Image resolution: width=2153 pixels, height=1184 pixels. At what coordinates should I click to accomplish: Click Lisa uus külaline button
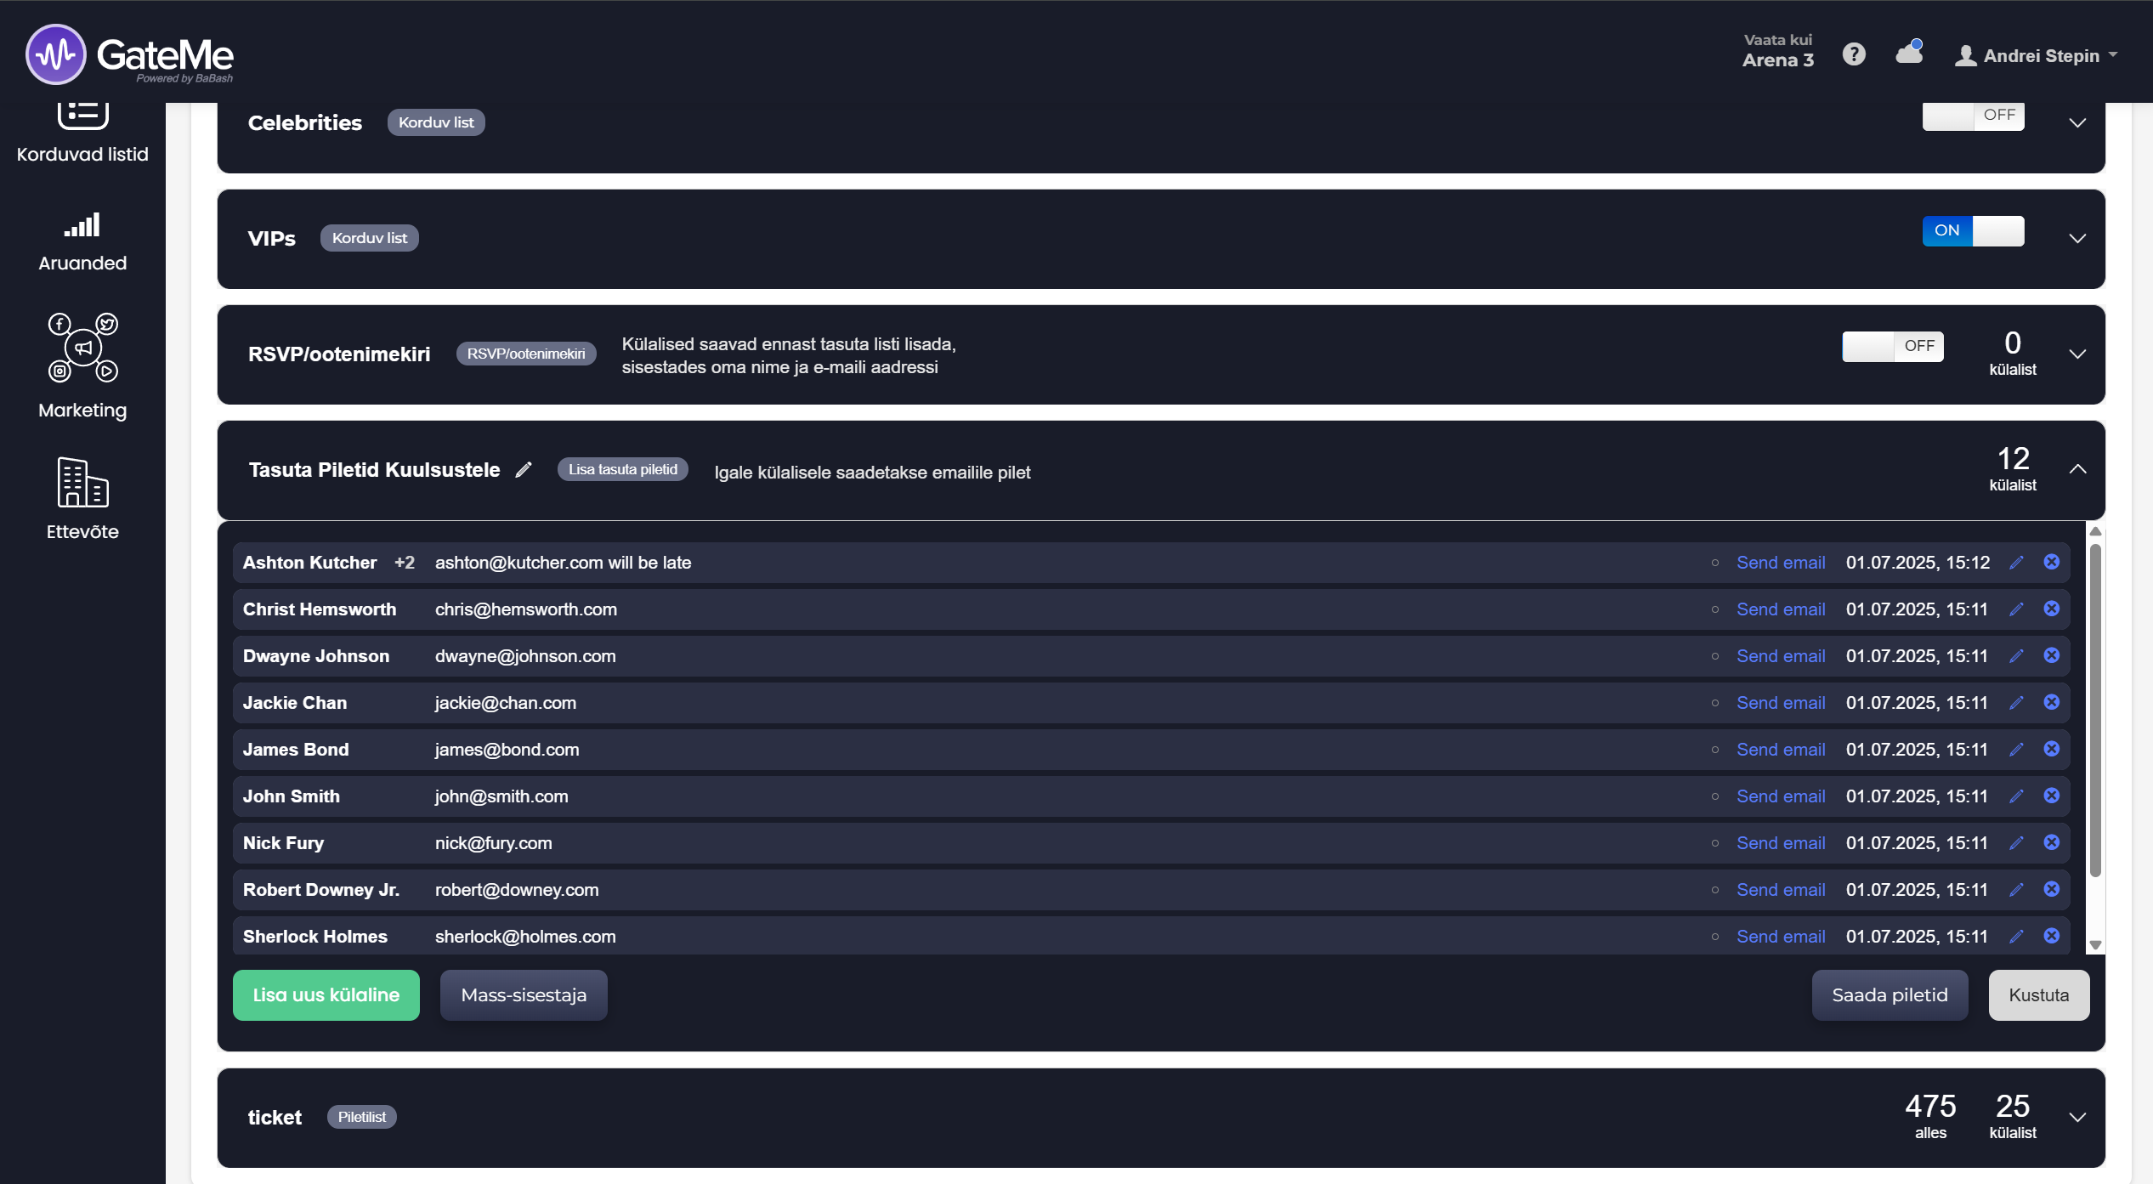click(326, 994)
